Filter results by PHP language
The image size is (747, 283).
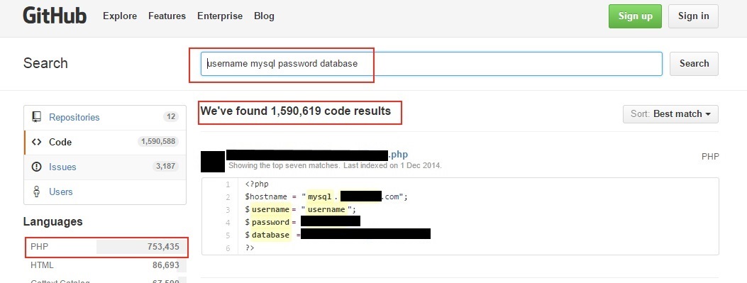[105, 247]
